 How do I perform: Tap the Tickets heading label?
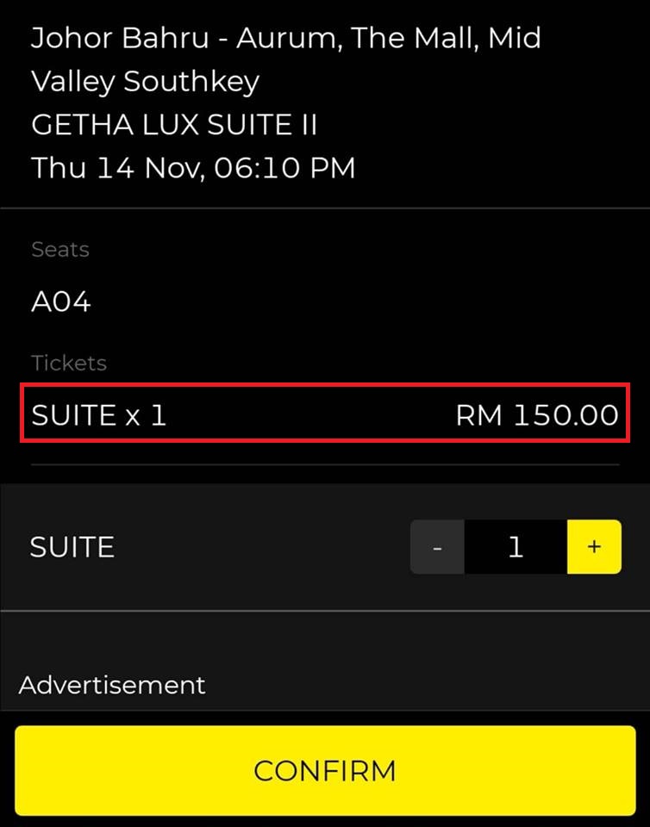point(69,363)
